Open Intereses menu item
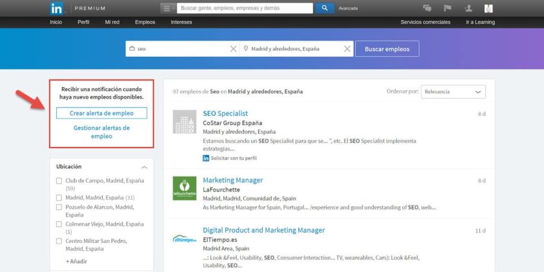The height and width of the screenshot is (272, 544). (x=181, y=22)
